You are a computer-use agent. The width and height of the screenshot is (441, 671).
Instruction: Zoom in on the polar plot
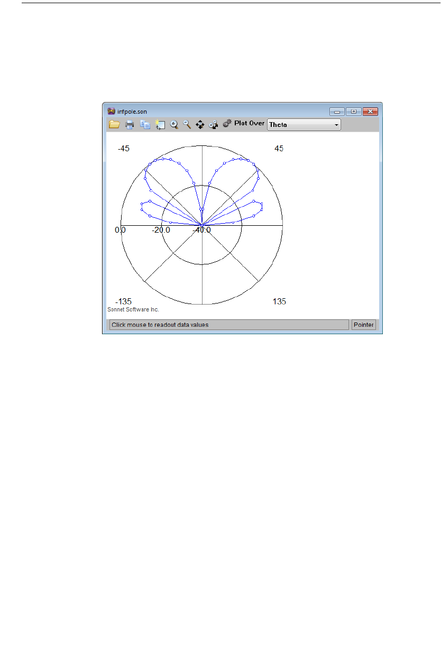173,125
